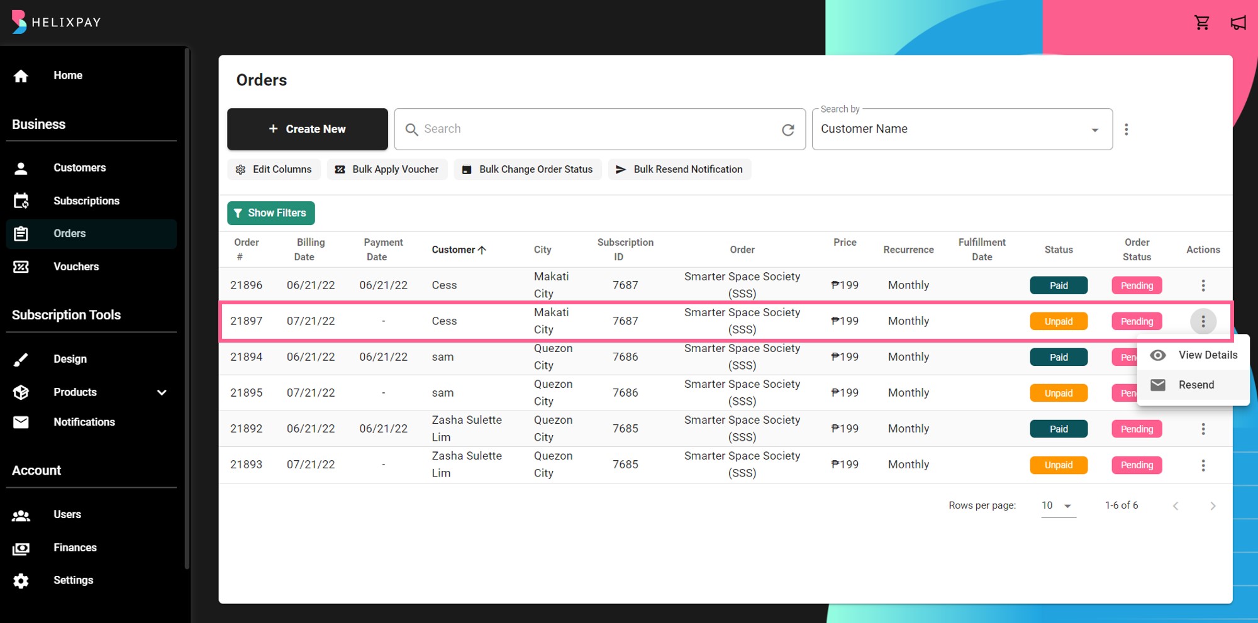Click customer name Zasha Sulette Lim in order 21892

tap(467, 429)
